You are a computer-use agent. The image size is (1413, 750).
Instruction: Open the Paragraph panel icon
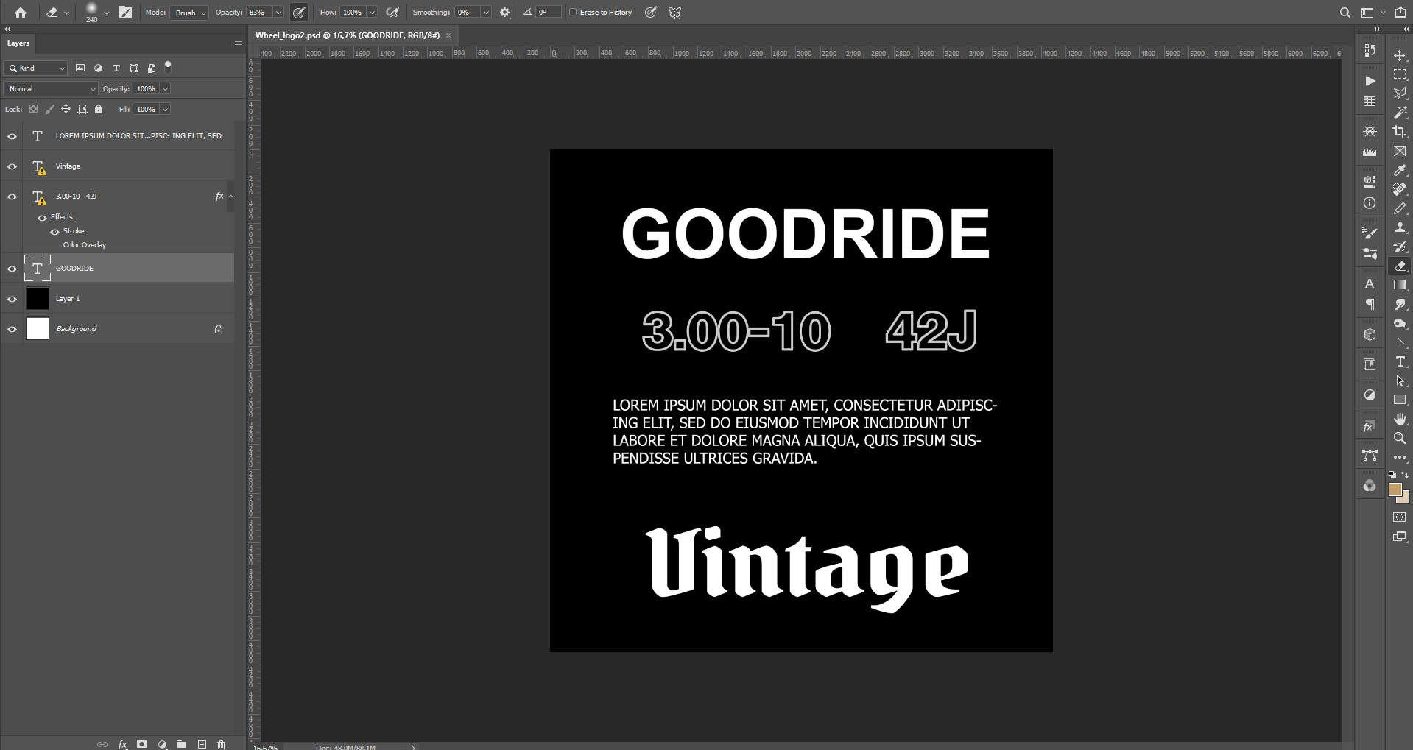click(x=1370, y=304)
